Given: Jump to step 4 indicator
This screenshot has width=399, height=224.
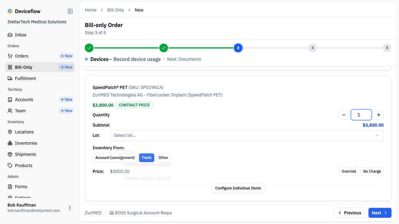Looking at the screenshot, I should 313,48.
